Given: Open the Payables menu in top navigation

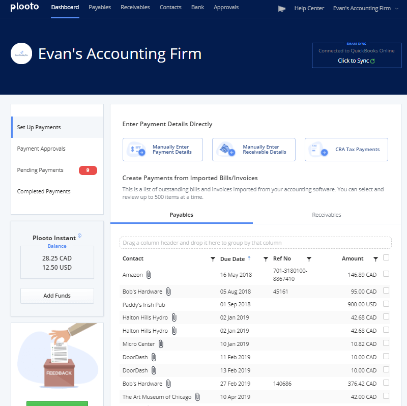Looking at the screenshot, I should tap(100, 8).
